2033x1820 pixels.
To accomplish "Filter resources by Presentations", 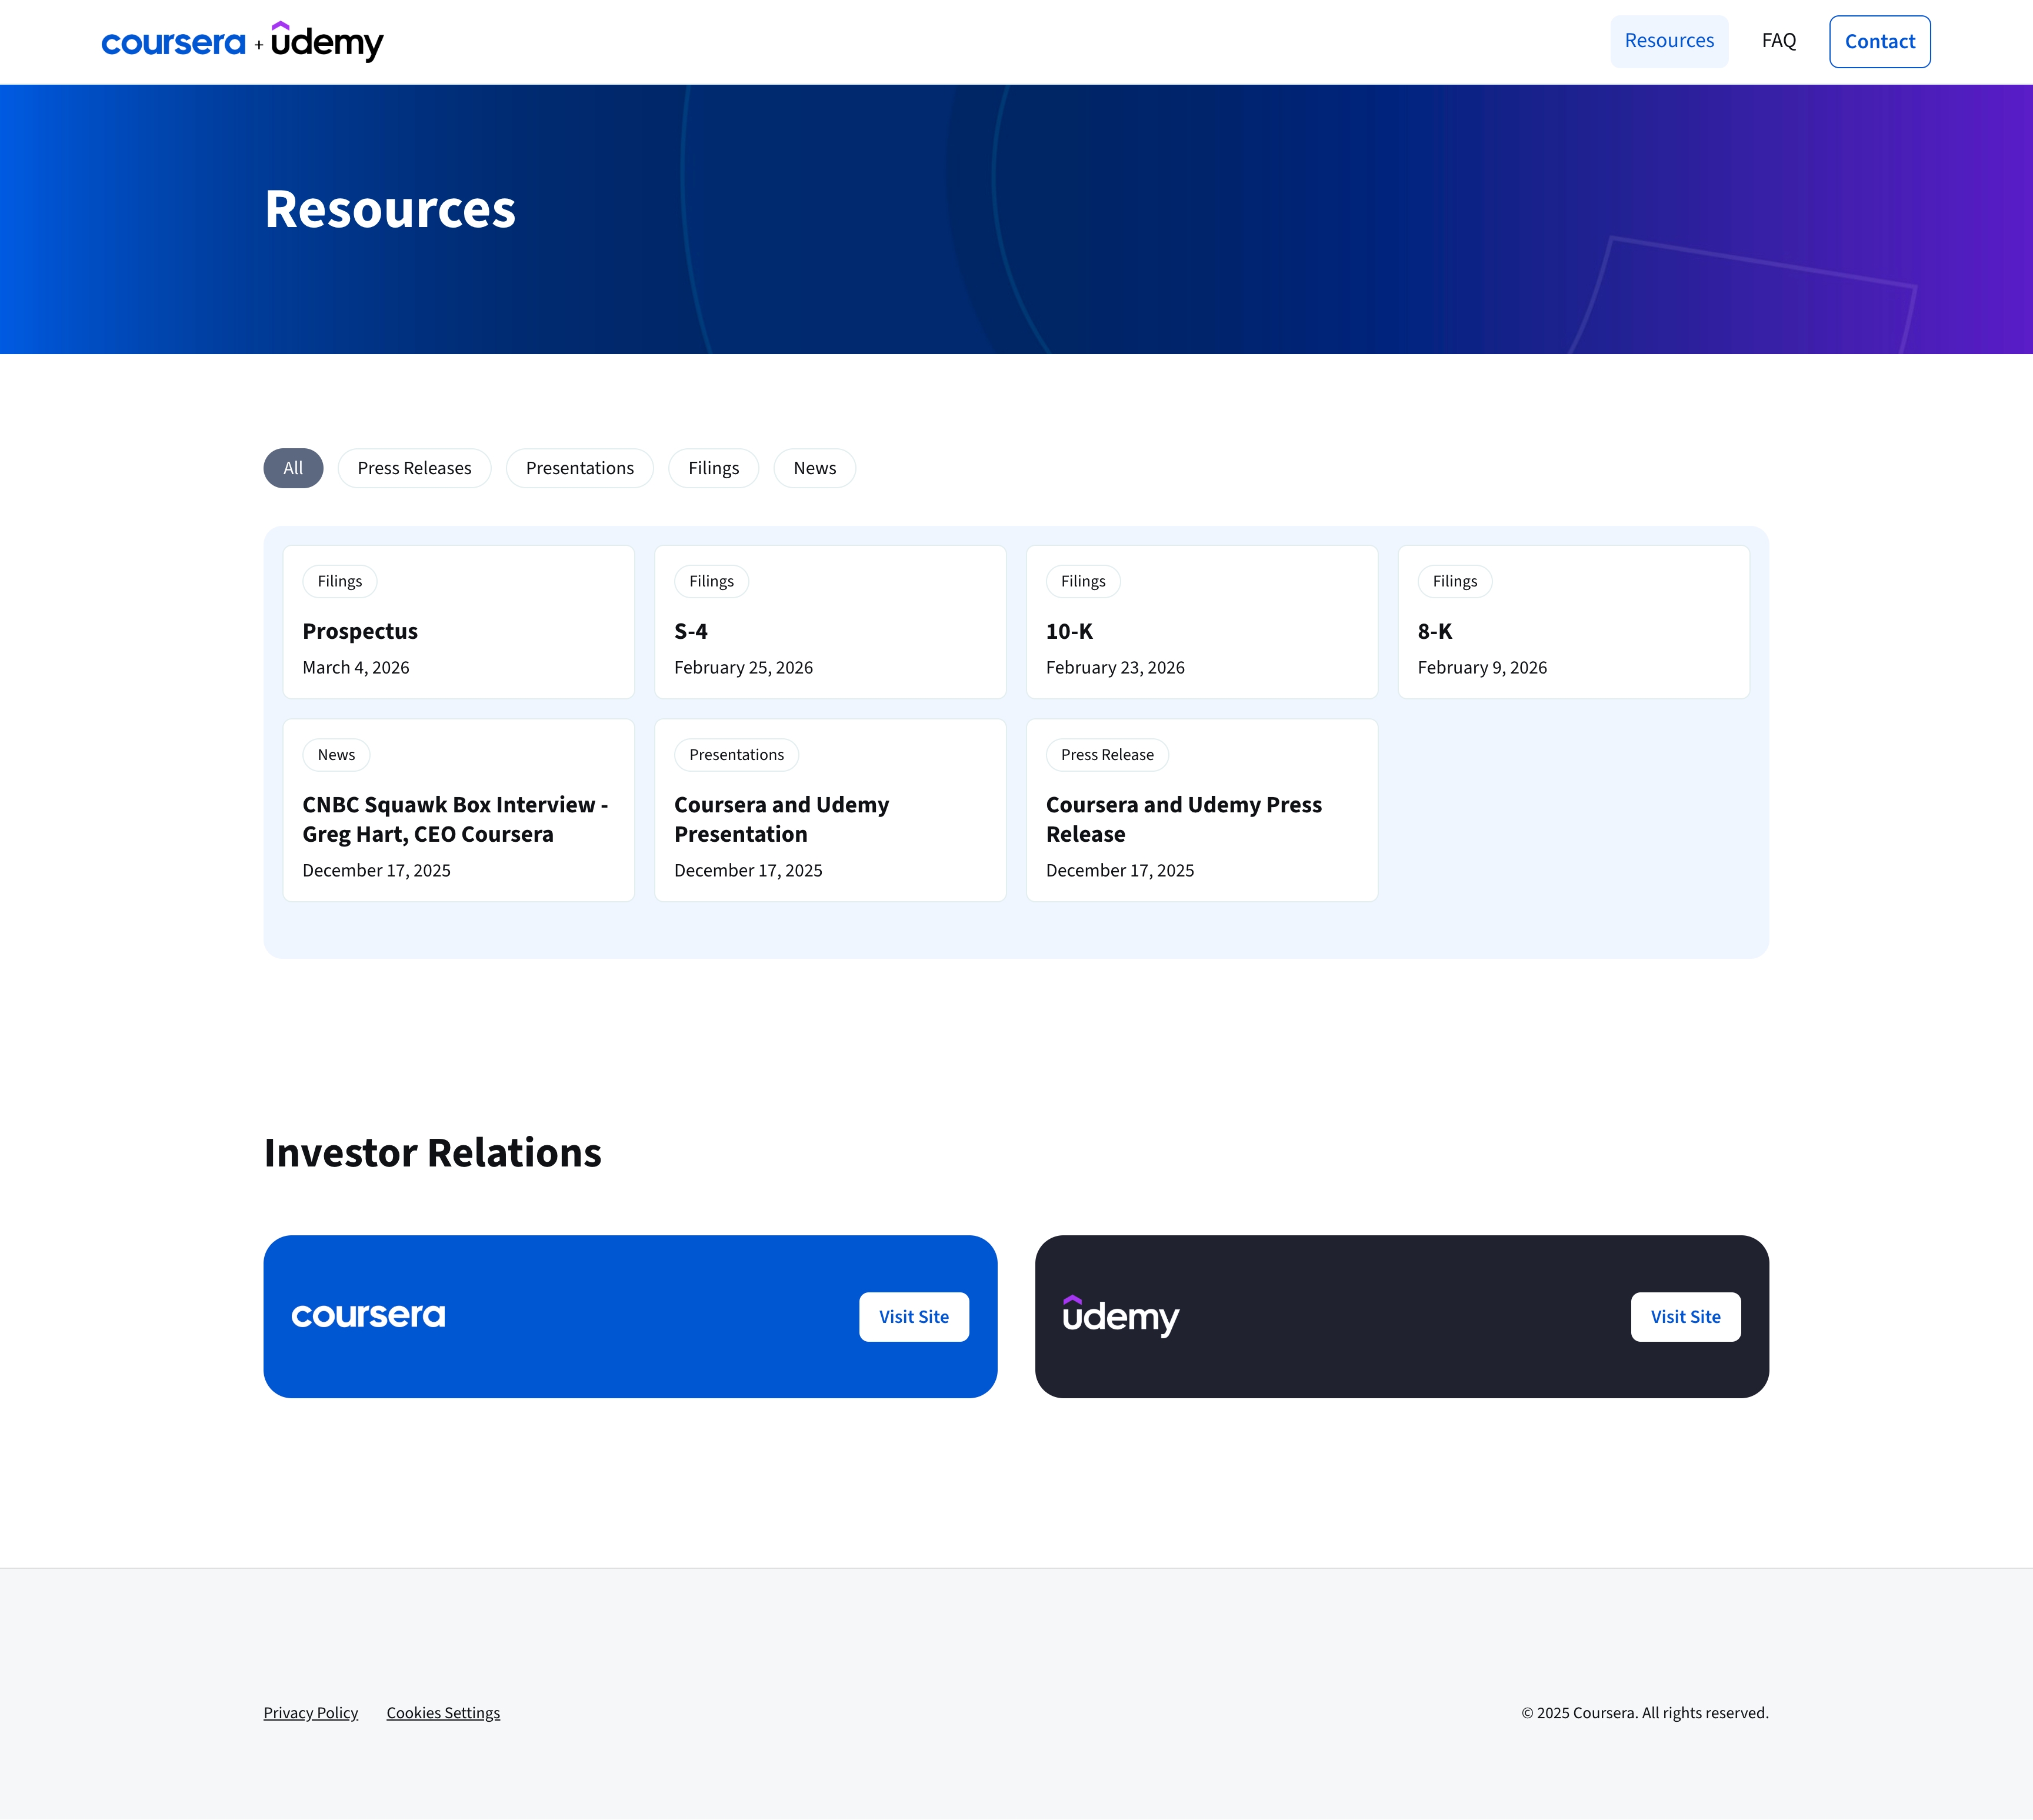I will click(579, 468).
